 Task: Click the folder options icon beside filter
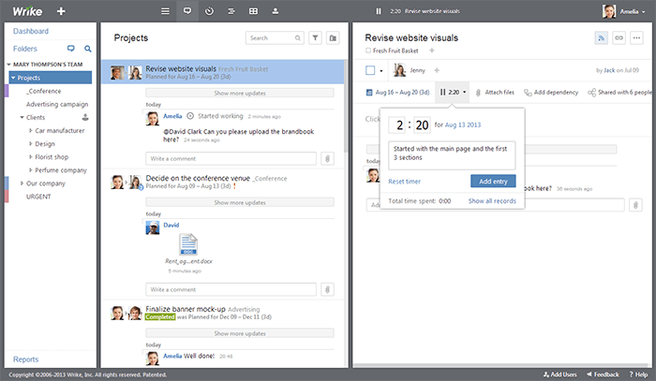pyautogui.click(x=333, y=38)
